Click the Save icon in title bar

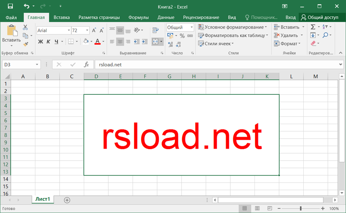pyautogui.click(x=10, y=6)
